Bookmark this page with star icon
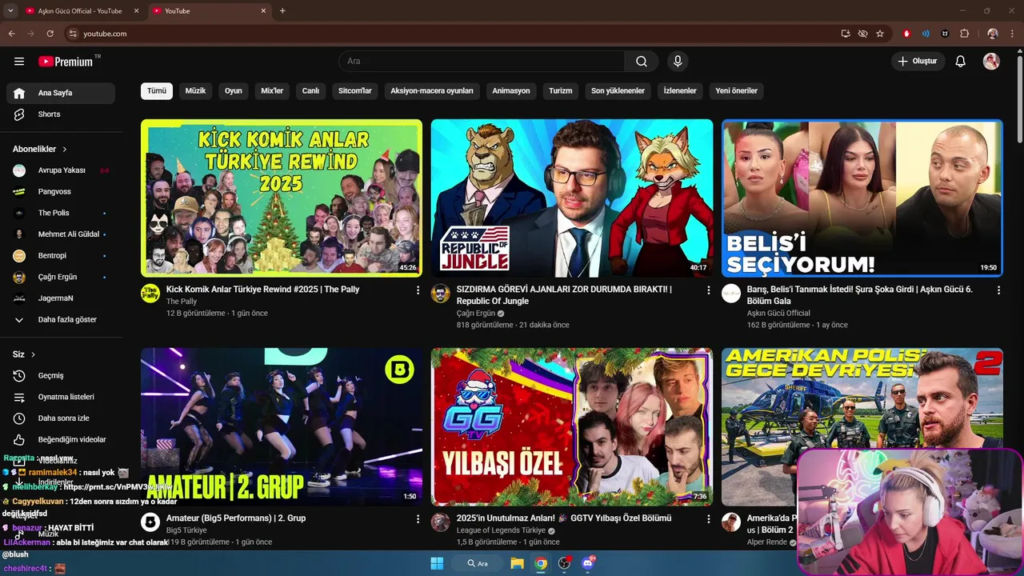The image size is (1024, 576). 880,34
